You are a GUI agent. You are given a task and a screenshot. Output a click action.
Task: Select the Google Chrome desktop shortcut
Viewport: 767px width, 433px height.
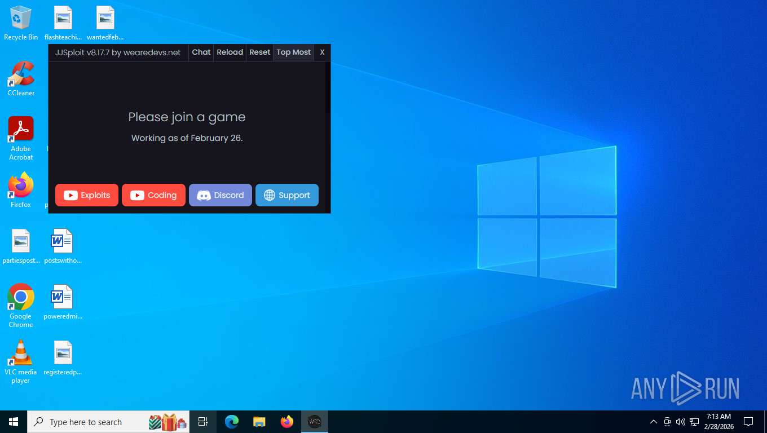[21, 306]
